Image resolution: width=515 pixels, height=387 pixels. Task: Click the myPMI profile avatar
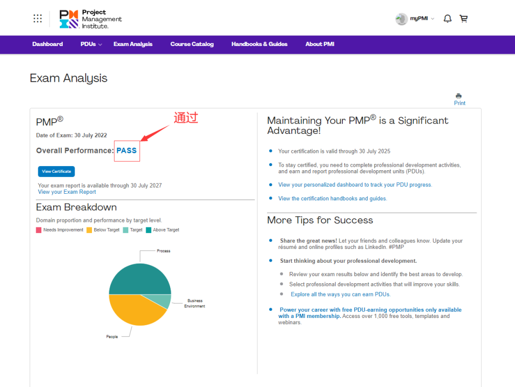402,19
